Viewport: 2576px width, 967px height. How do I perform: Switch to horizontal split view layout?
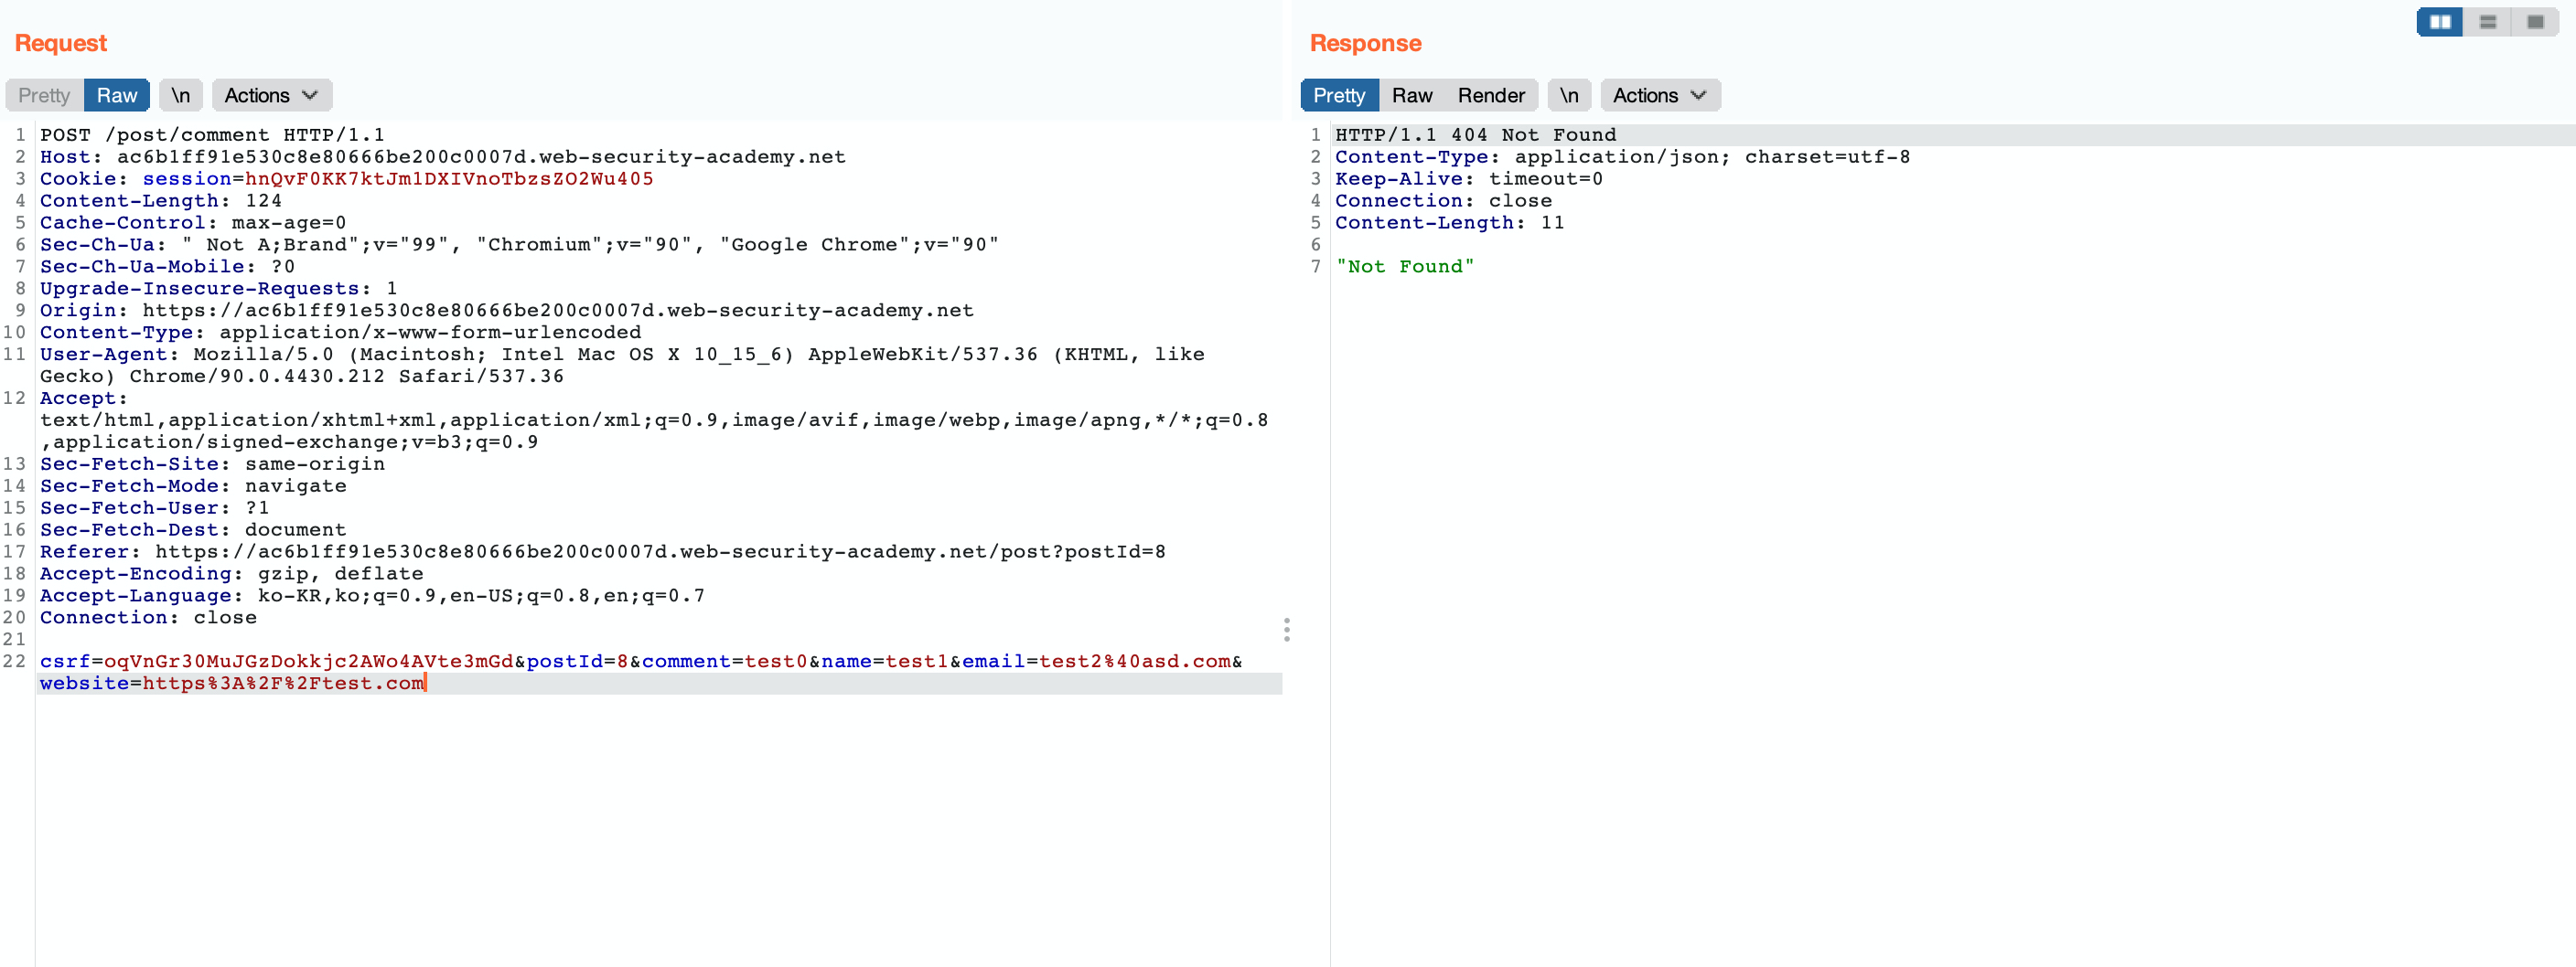pyautogui.click(x=2487, y=21)
